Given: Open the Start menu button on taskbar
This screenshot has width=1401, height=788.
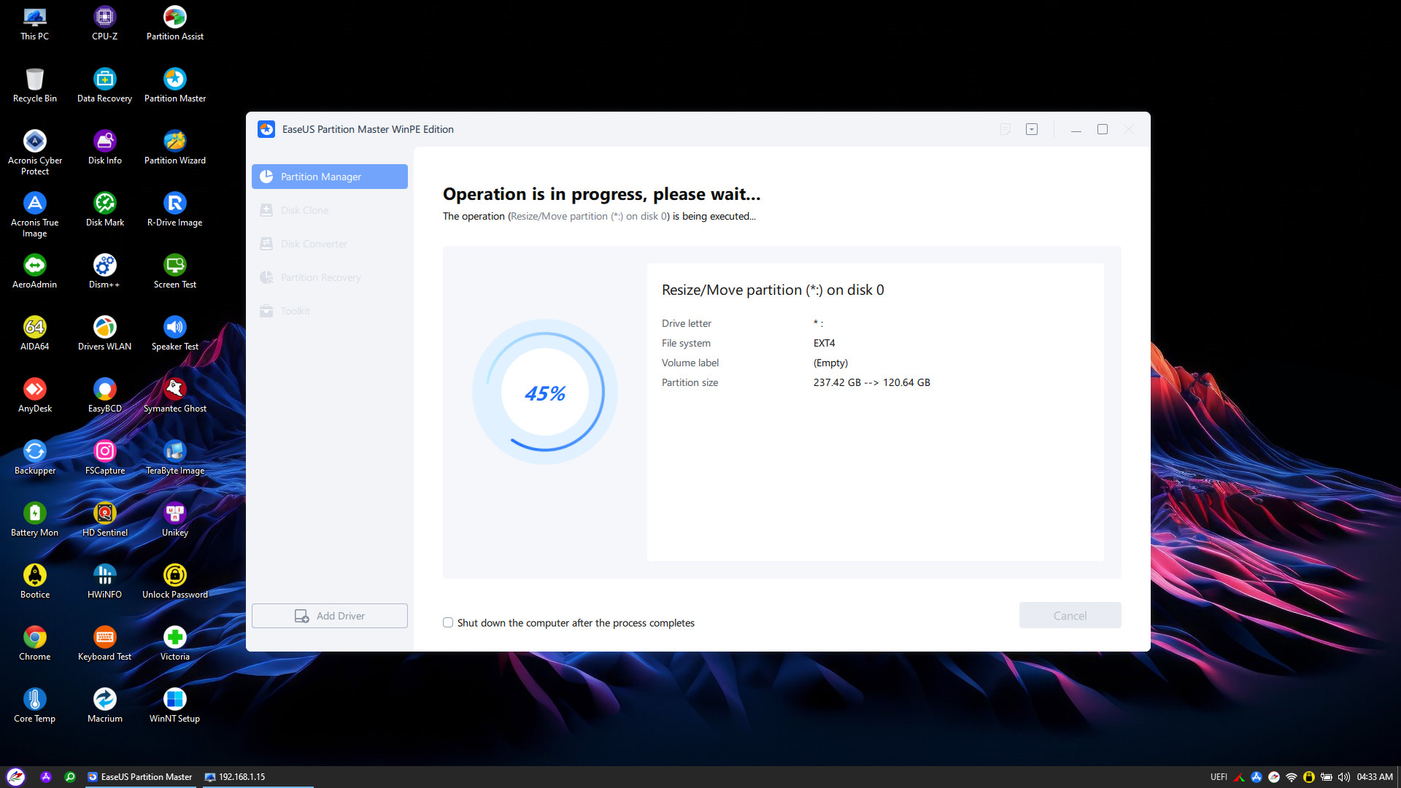Looking at the screenshot, I should 16,777.
